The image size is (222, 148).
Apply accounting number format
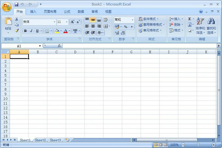[x=117, y=27]
